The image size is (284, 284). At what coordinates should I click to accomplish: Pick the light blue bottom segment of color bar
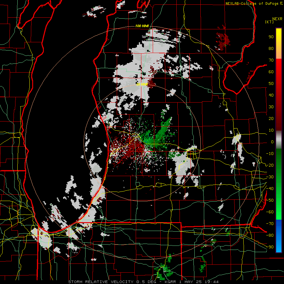point(279,247)
